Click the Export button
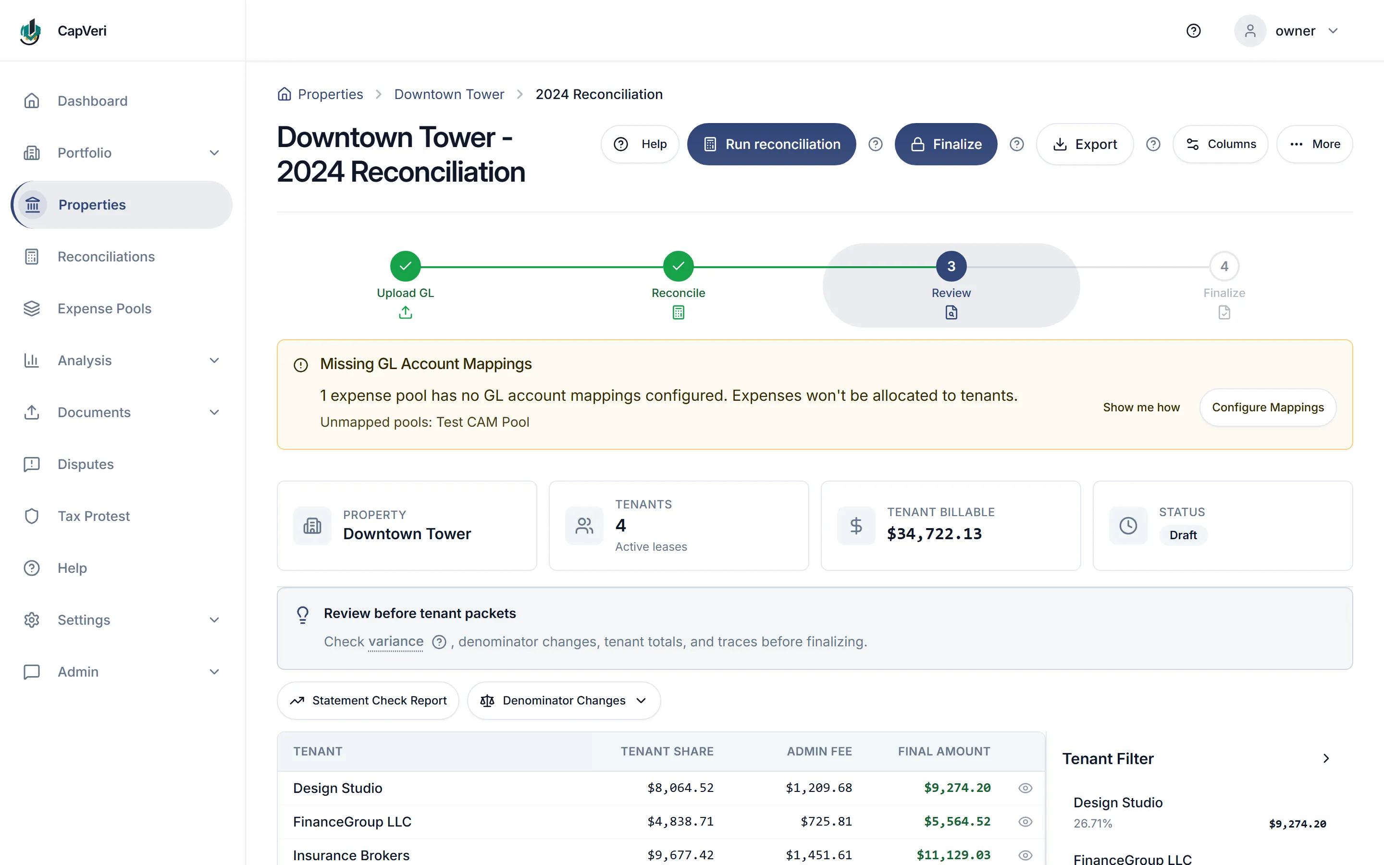The height and width of the screenshot is (865, 1384). tap(1084, 144)
